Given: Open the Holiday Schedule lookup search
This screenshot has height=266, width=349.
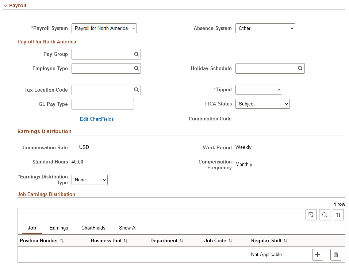Looking at the screenshot, I should 300,68.
